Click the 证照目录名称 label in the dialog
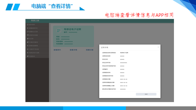196x110 pixels. (x=107, y=56)
